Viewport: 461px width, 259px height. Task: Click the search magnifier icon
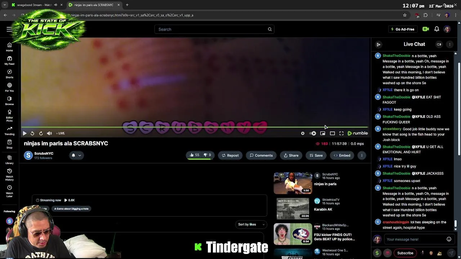click(x=270, y=29)
